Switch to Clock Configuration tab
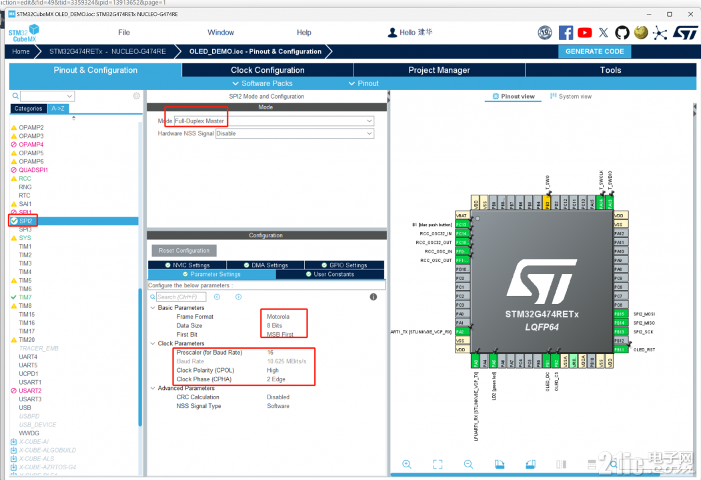 coord(267,70)
